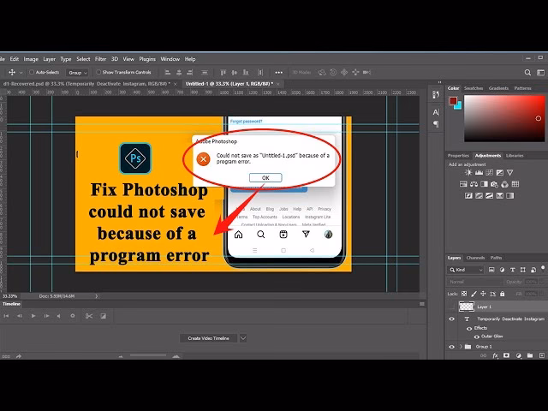Open the Timeline panel menu
This screenshot has width=548, height=411.
pos(422,304)
